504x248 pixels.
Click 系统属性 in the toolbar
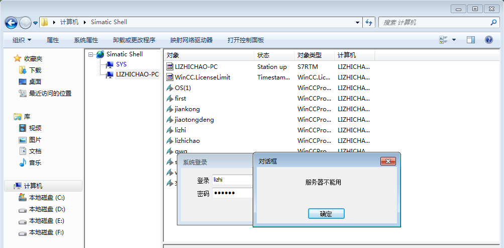point(86,40)
